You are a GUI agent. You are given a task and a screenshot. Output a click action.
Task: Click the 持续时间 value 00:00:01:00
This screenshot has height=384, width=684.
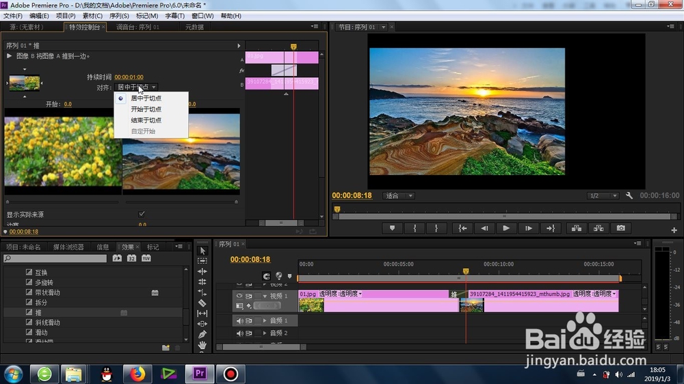pos(129,77)
